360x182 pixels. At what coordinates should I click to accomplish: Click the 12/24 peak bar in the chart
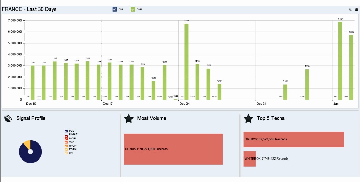186,61
